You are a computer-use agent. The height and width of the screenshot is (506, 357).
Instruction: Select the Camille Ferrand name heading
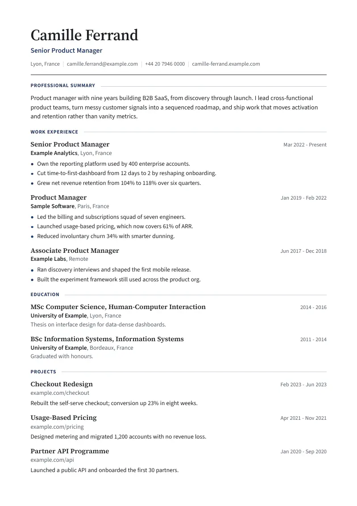[84, 35]
